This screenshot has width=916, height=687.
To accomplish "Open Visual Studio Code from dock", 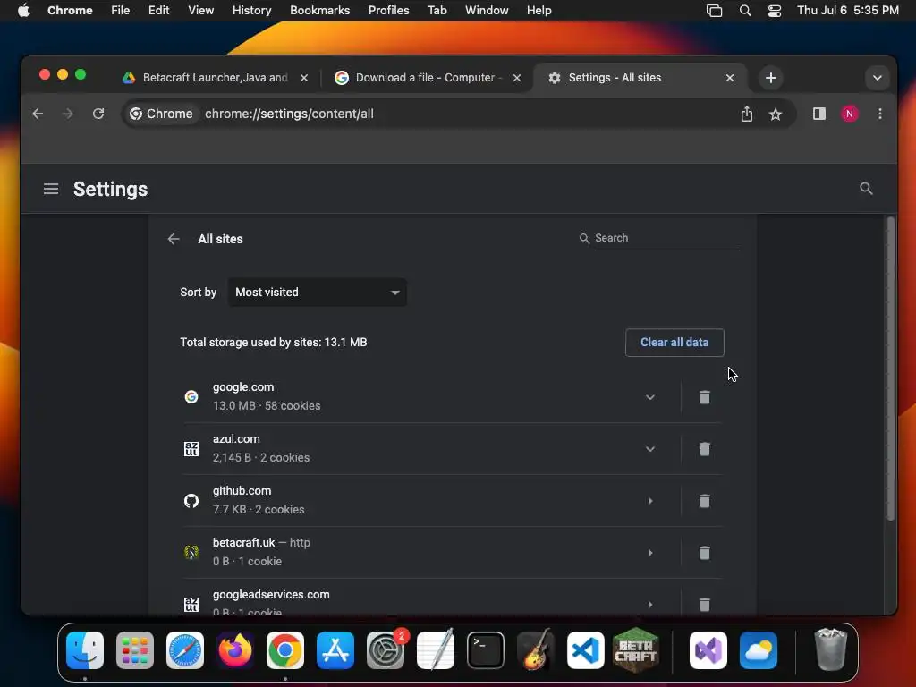I will click(x=585, y=649).
